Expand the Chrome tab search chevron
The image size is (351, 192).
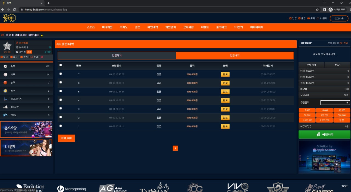pyautogui.click(x=325, y=3)
